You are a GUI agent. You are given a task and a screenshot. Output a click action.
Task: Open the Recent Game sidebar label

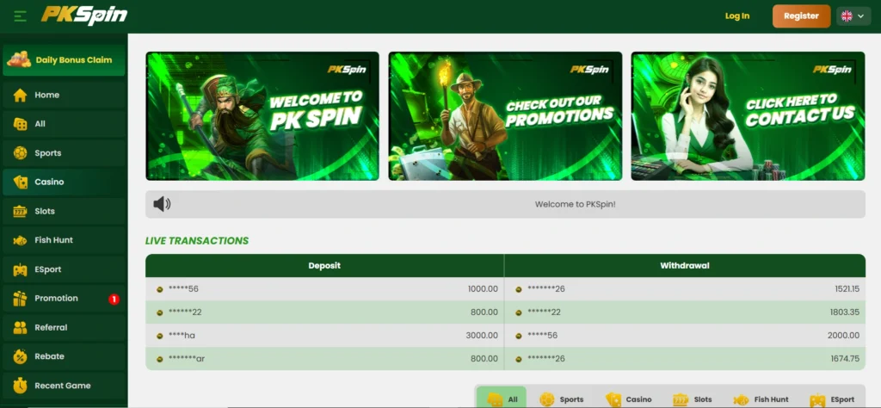62,386
